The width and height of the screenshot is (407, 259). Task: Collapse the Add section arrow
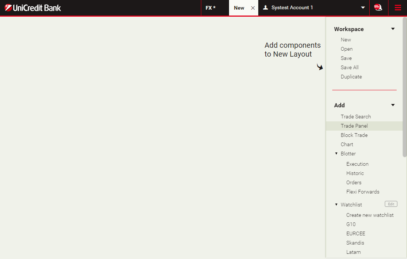pyautogui.click(x=393, y=105)
